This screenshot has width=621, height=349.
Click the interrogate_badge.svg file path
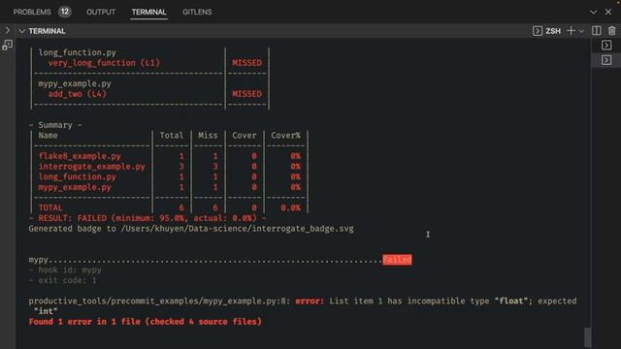click(x=238, y=229)
